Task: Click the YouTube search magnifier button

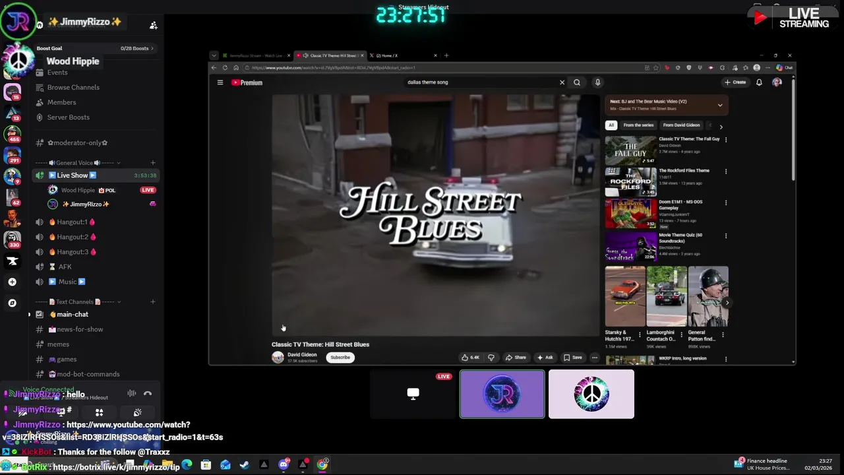Action: tap(577, 82)
